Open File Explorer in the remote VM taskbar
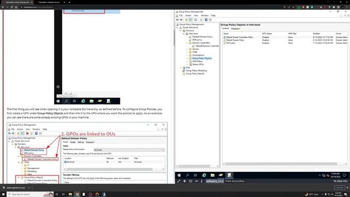Screen dimensions: 350x197 point(213,175)
